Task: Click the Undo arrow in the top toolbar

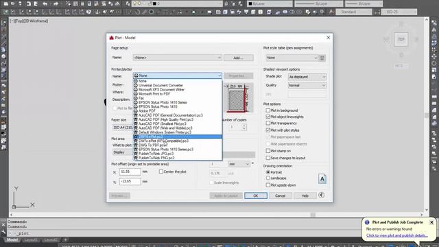Action: 45,3
